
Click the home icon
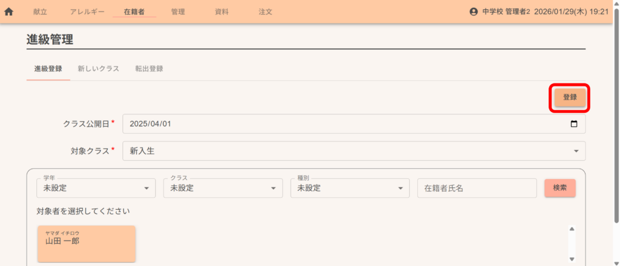(x=9, y=11)
